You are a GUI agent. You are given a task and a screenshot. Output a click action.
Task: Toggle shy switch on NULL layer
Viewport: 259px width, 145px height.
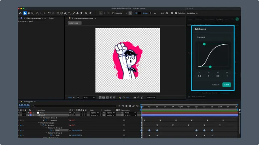click(70, 113)
